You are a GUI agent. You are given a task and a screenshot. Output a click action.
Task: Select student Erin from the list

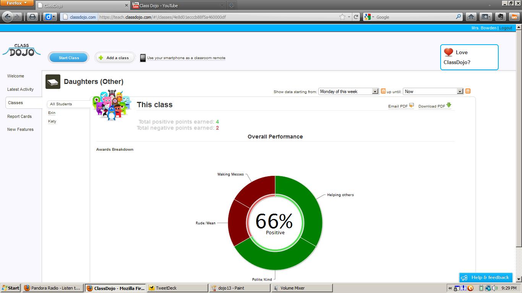click(x=51, y=113)
